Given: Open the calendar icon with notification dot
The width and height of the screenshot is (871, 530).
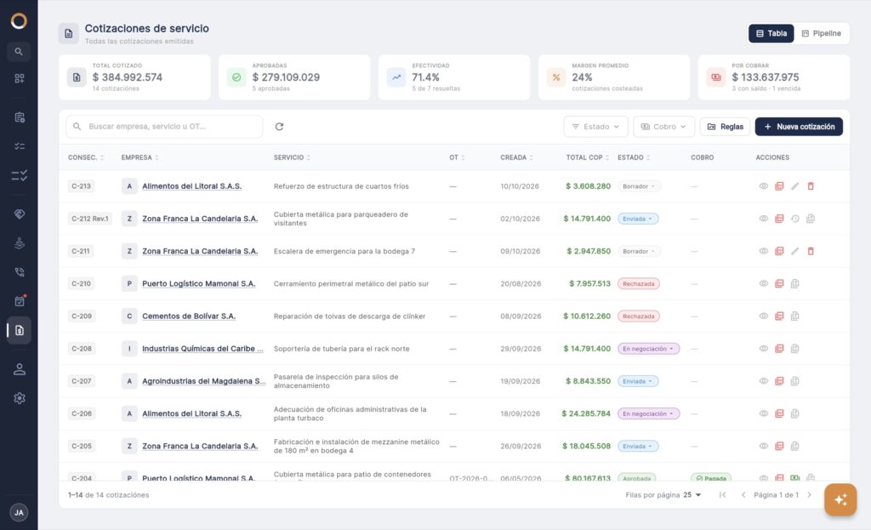Looking at the screenshot, I should [20, 301].
